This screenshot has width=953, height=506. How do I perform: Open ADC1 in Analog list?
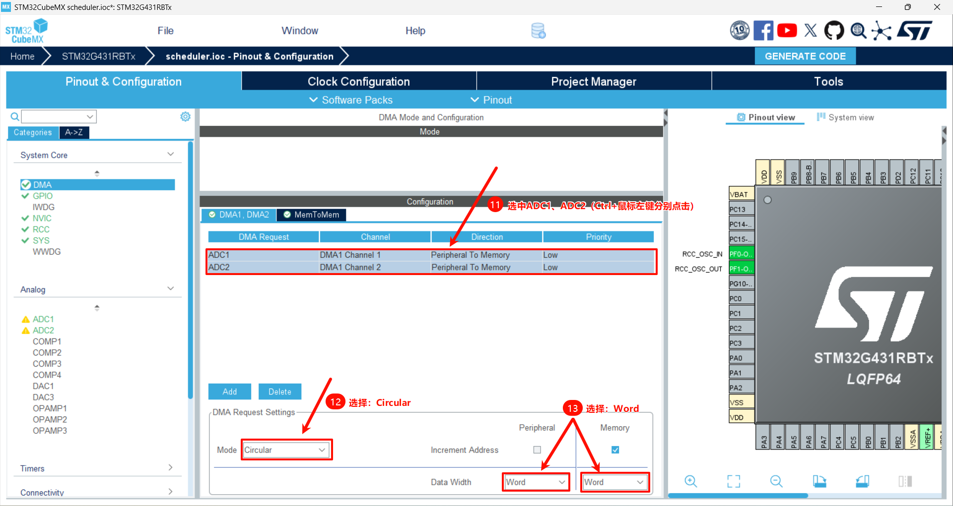(x=43, y=319)
